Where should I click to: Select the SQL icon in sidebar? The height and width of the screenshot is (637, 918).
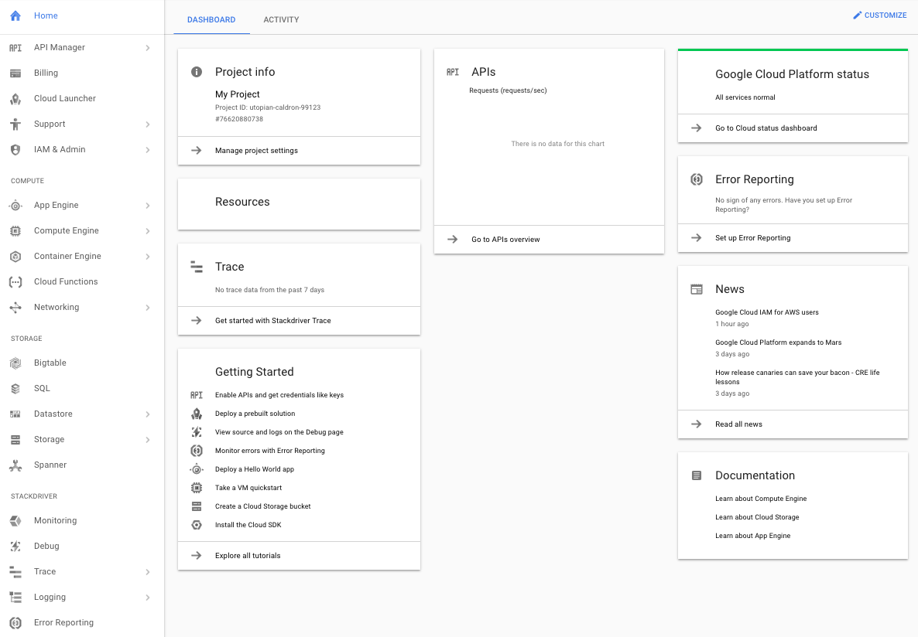15,389
